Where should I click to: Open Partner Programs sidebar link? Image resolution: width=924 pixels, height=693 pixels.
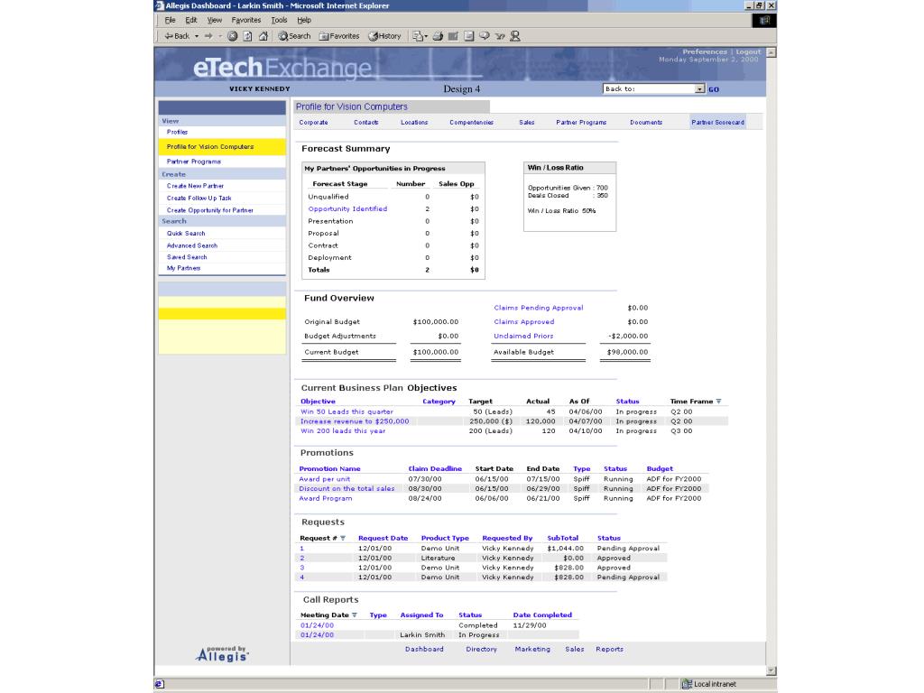coord(194,162)
